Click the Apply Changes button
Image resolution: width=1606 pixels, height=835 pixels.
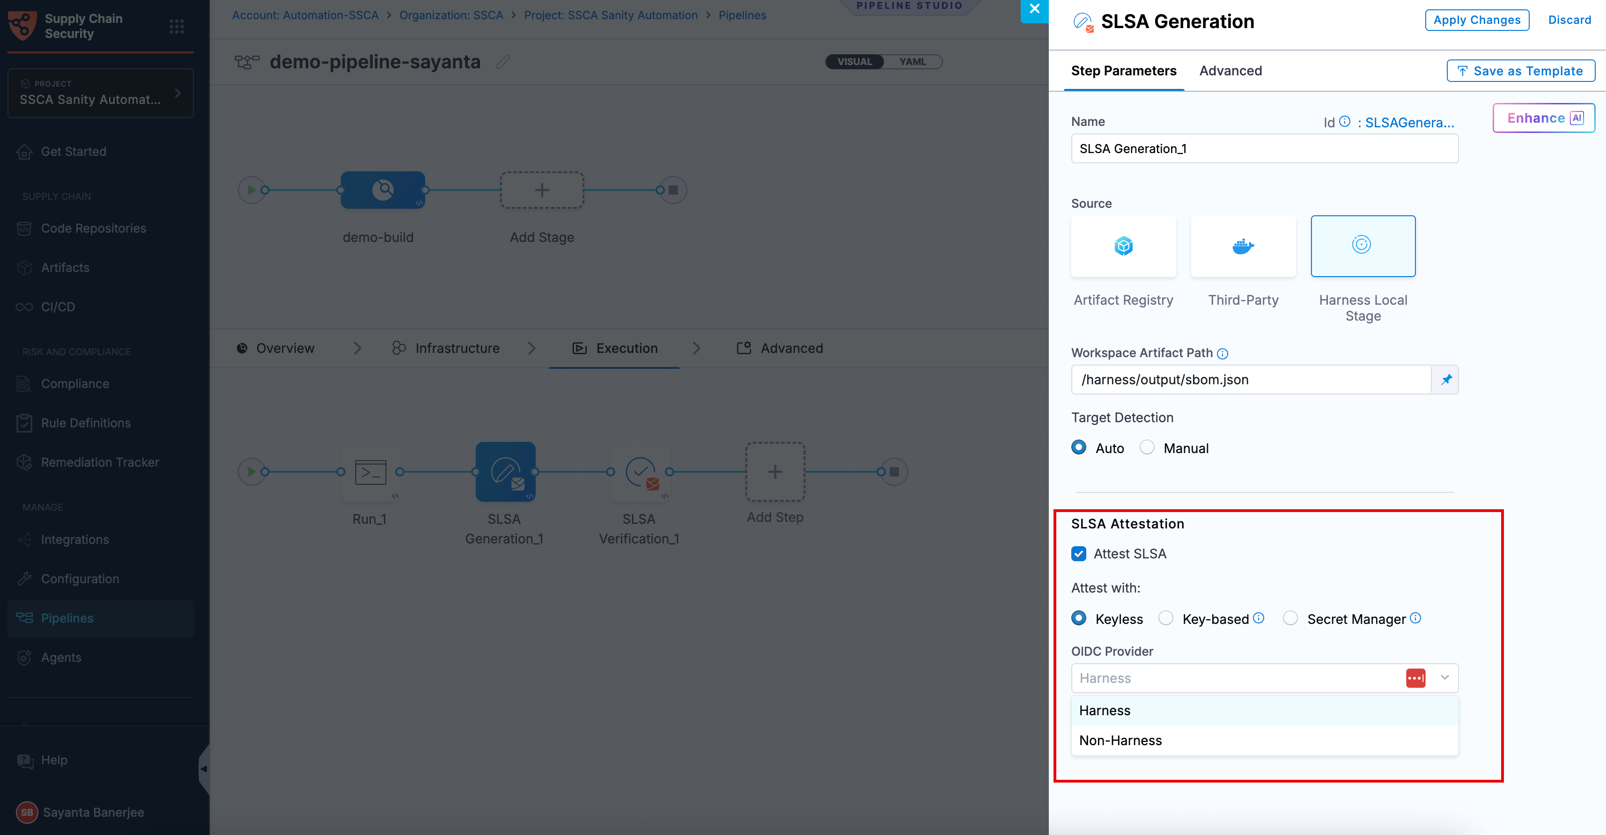[x=1476, y=20]
